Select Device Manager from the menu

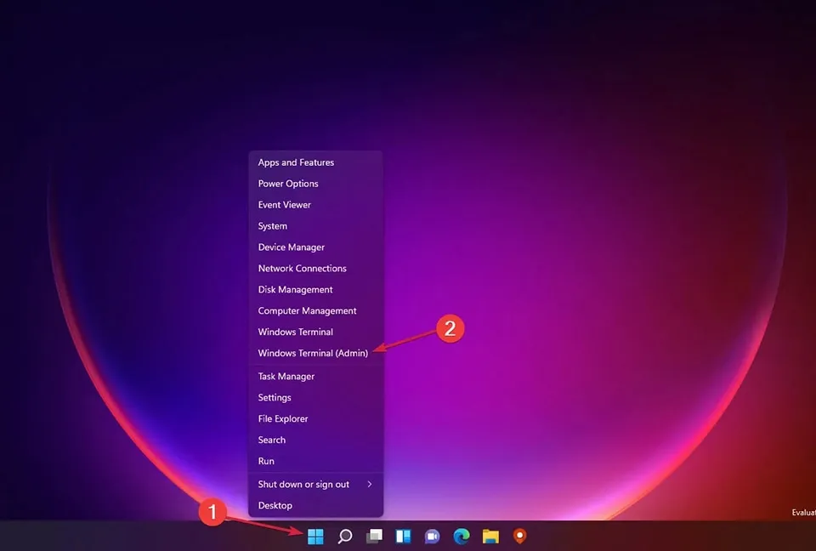[291, 247]
